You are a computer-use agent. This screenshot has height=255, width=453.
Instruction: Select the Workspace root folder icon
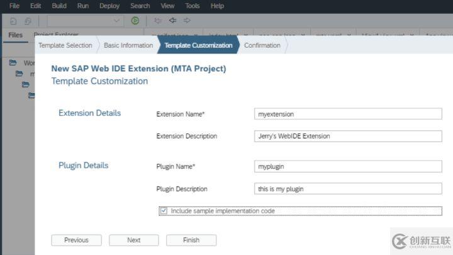click(13, 63)
